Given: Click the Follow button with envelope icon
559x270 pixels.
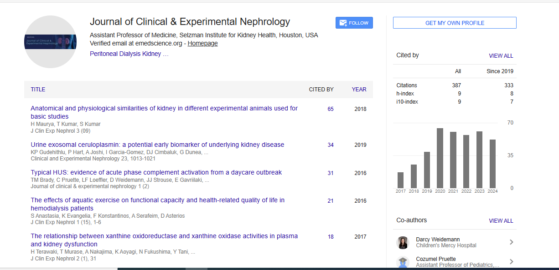Looking at the screenshot, I should click(354, 23).
